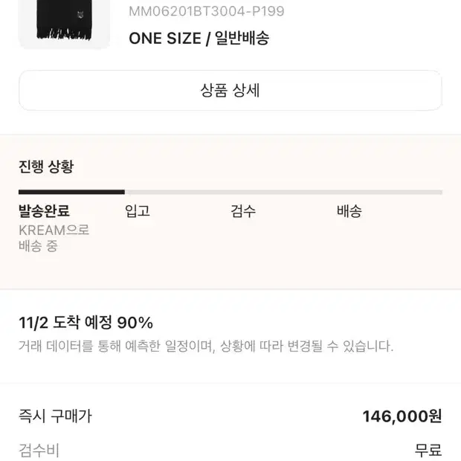Screen dimensions: 461x461
Task: Open the 상품 상세 button
Action: click(230, 91)
